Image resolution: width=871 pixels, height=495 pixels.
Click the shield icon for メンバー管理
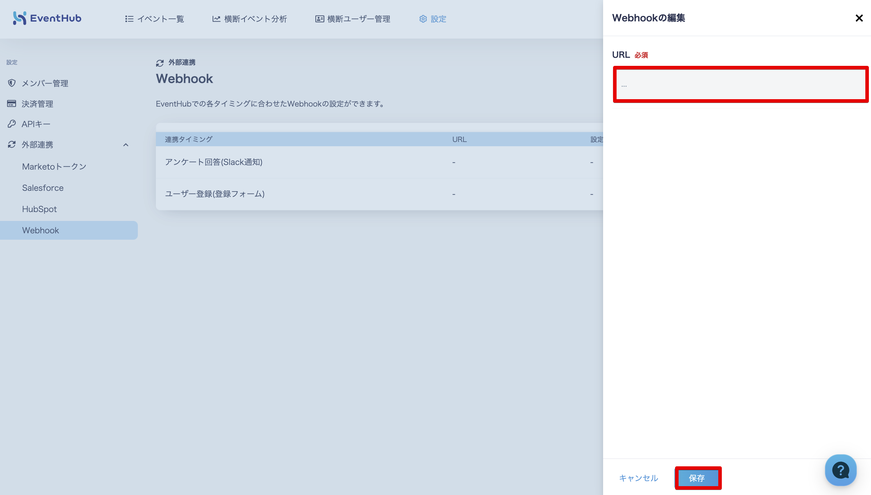pos(12,83)
